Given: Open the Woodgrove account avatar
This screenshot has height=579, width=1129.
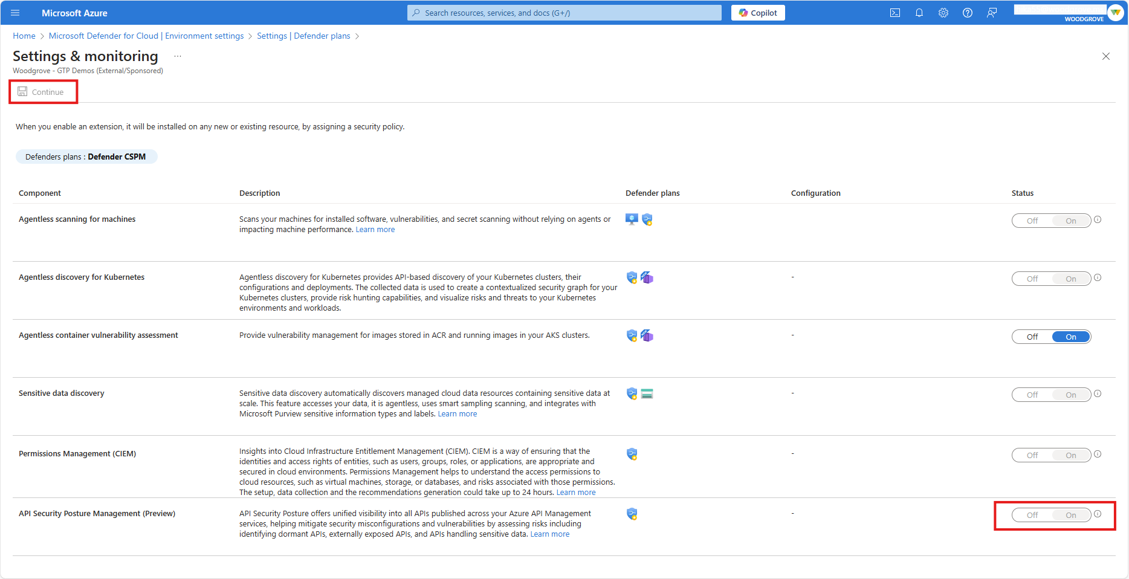Looking at the screenshot, I should coord(1116,12).
